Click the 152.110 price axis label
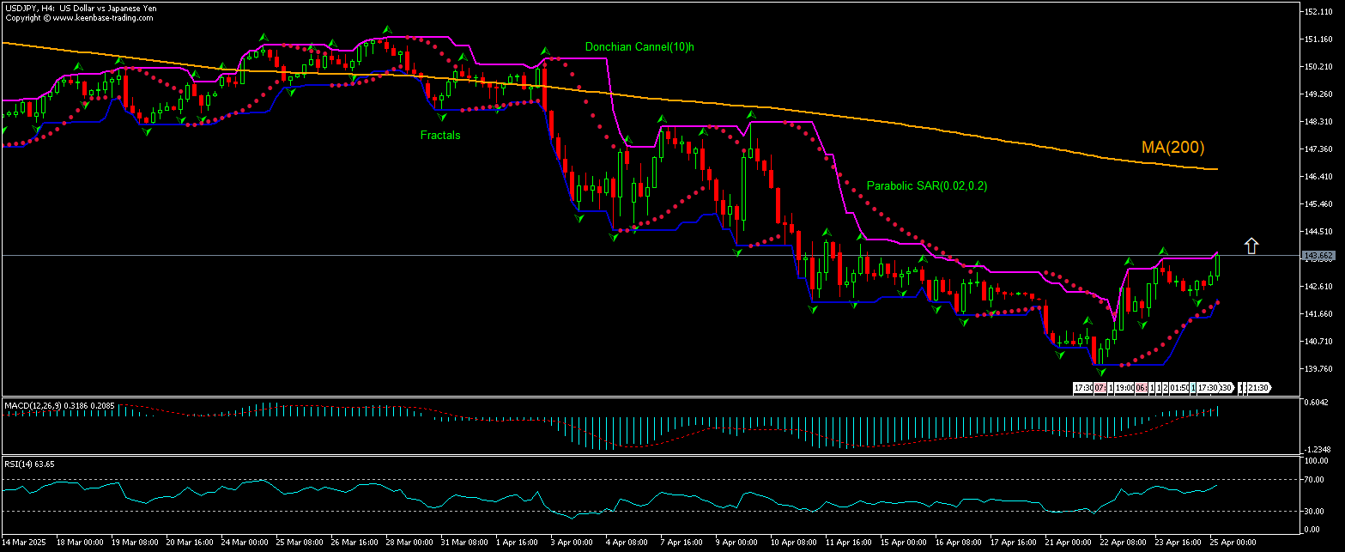The height and width of the screenshot is (552, 1345). tap(1318, 12)
